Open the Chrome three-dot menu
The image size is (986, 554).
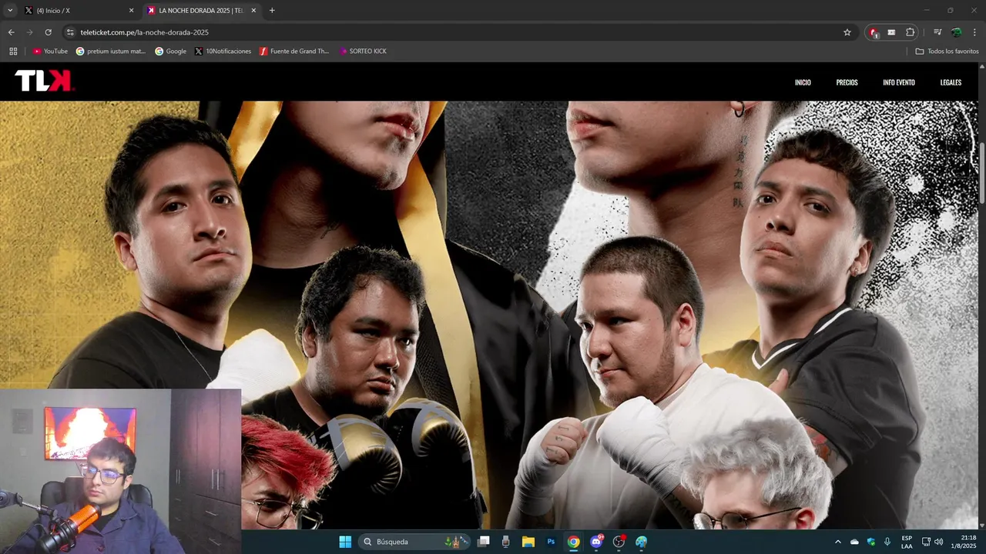tap(974, 32)
